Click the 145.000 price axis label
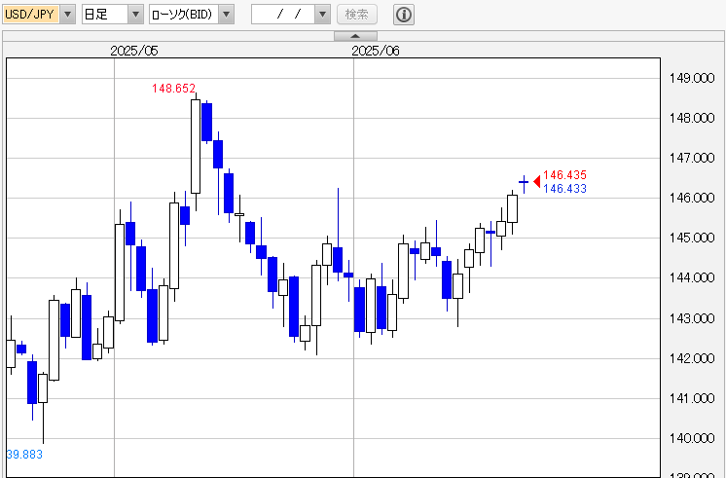 pos(692,238)
